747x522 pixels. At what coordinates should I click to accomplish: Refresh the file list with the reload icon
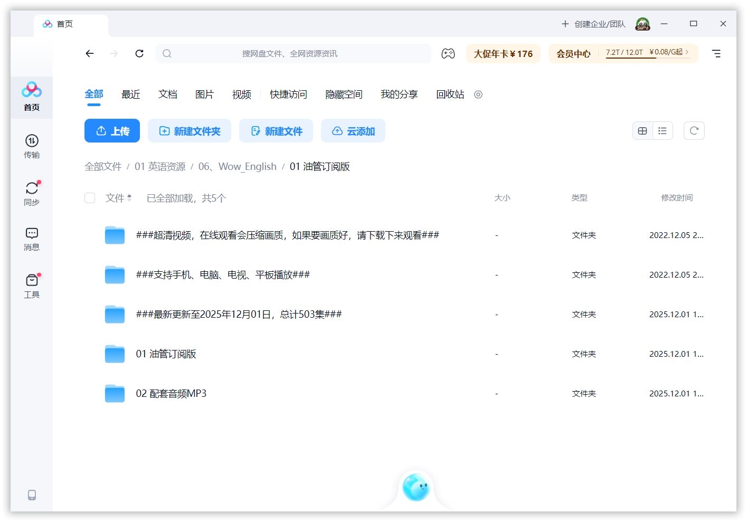click(x=694, y=130)
